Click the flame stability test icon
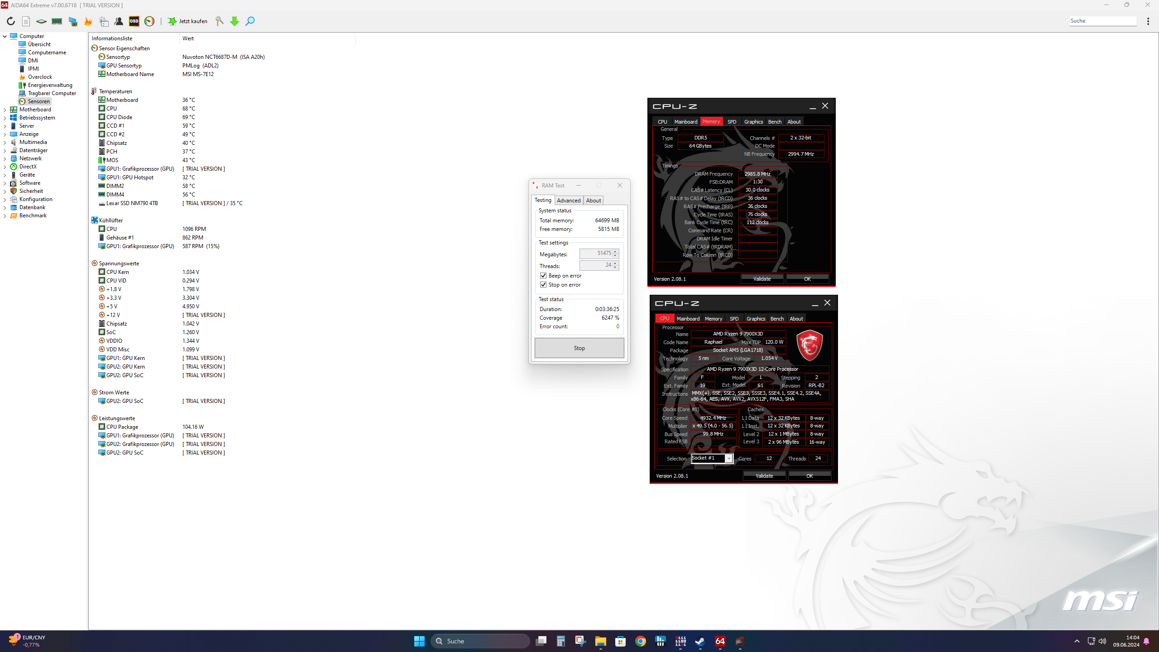This screenshot has height=652, width=1159. click(88, 21)
